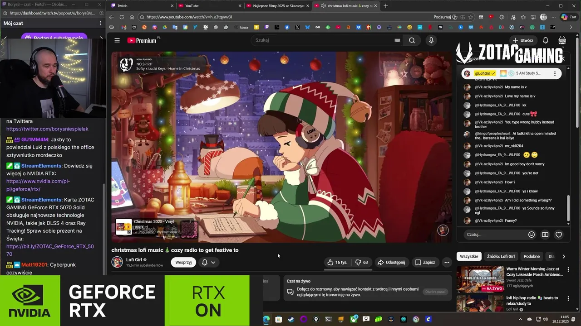Switch to the YouTube browser tab
The width and height of the screenshot is (581, 326).
pos(210,6)
